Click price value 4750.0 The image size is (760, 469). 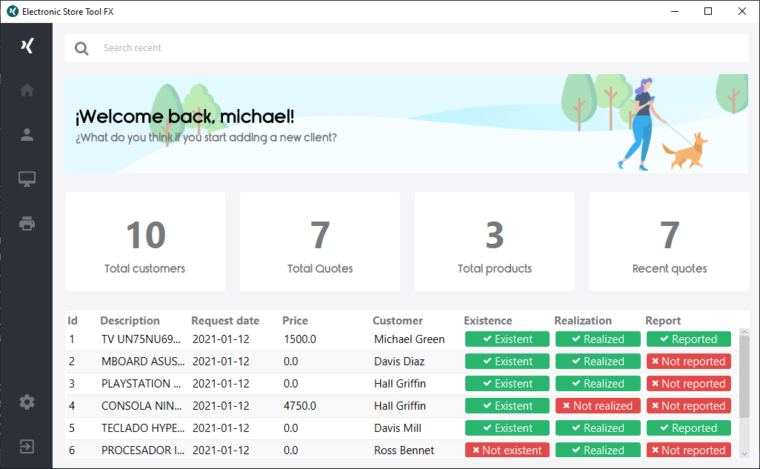[x=300, y=406]
